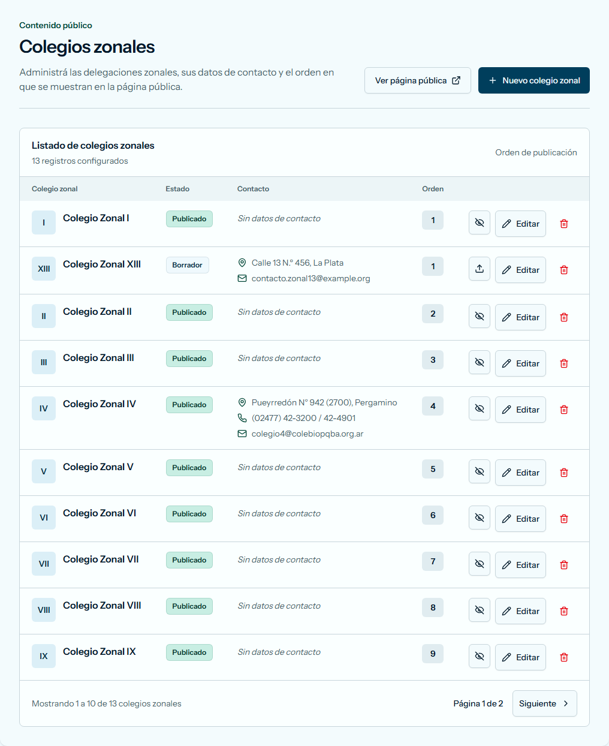Click email contacto.zonal13@example.org
This screenshot has width=609, height=746.
[x=310, y=278]
